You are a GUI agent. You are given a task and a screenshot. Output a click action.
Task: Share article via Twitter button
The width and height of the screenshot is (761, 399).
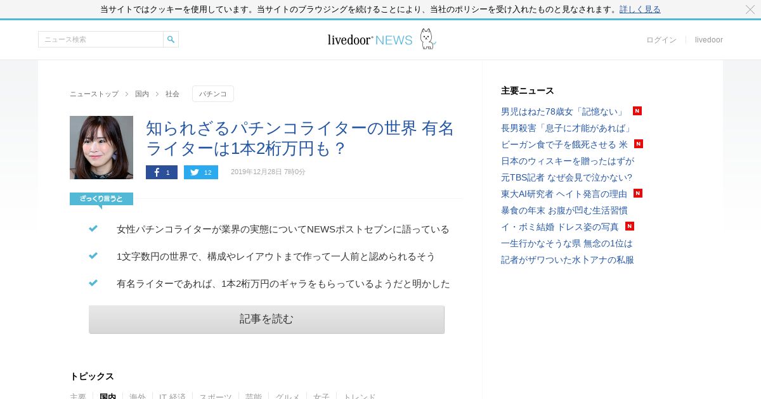pos(201,172)
